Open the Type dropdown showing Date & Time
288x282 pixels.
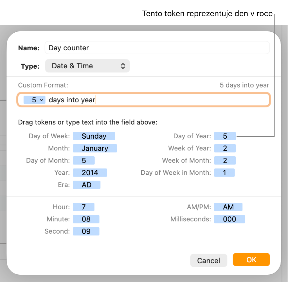coord(87,66)
